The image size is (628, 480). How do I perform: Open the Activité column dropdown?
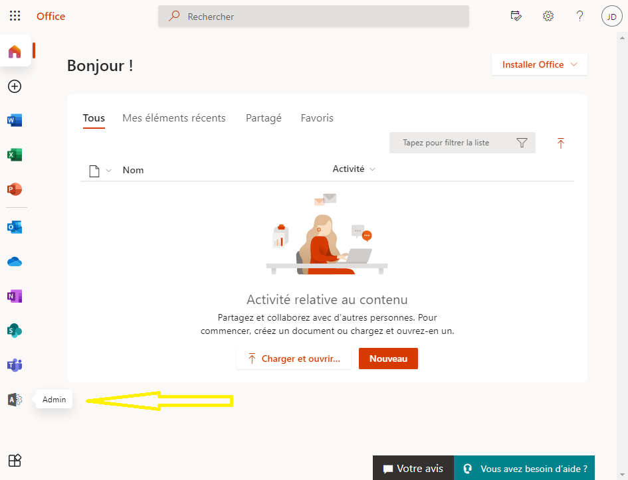(354, 169)
